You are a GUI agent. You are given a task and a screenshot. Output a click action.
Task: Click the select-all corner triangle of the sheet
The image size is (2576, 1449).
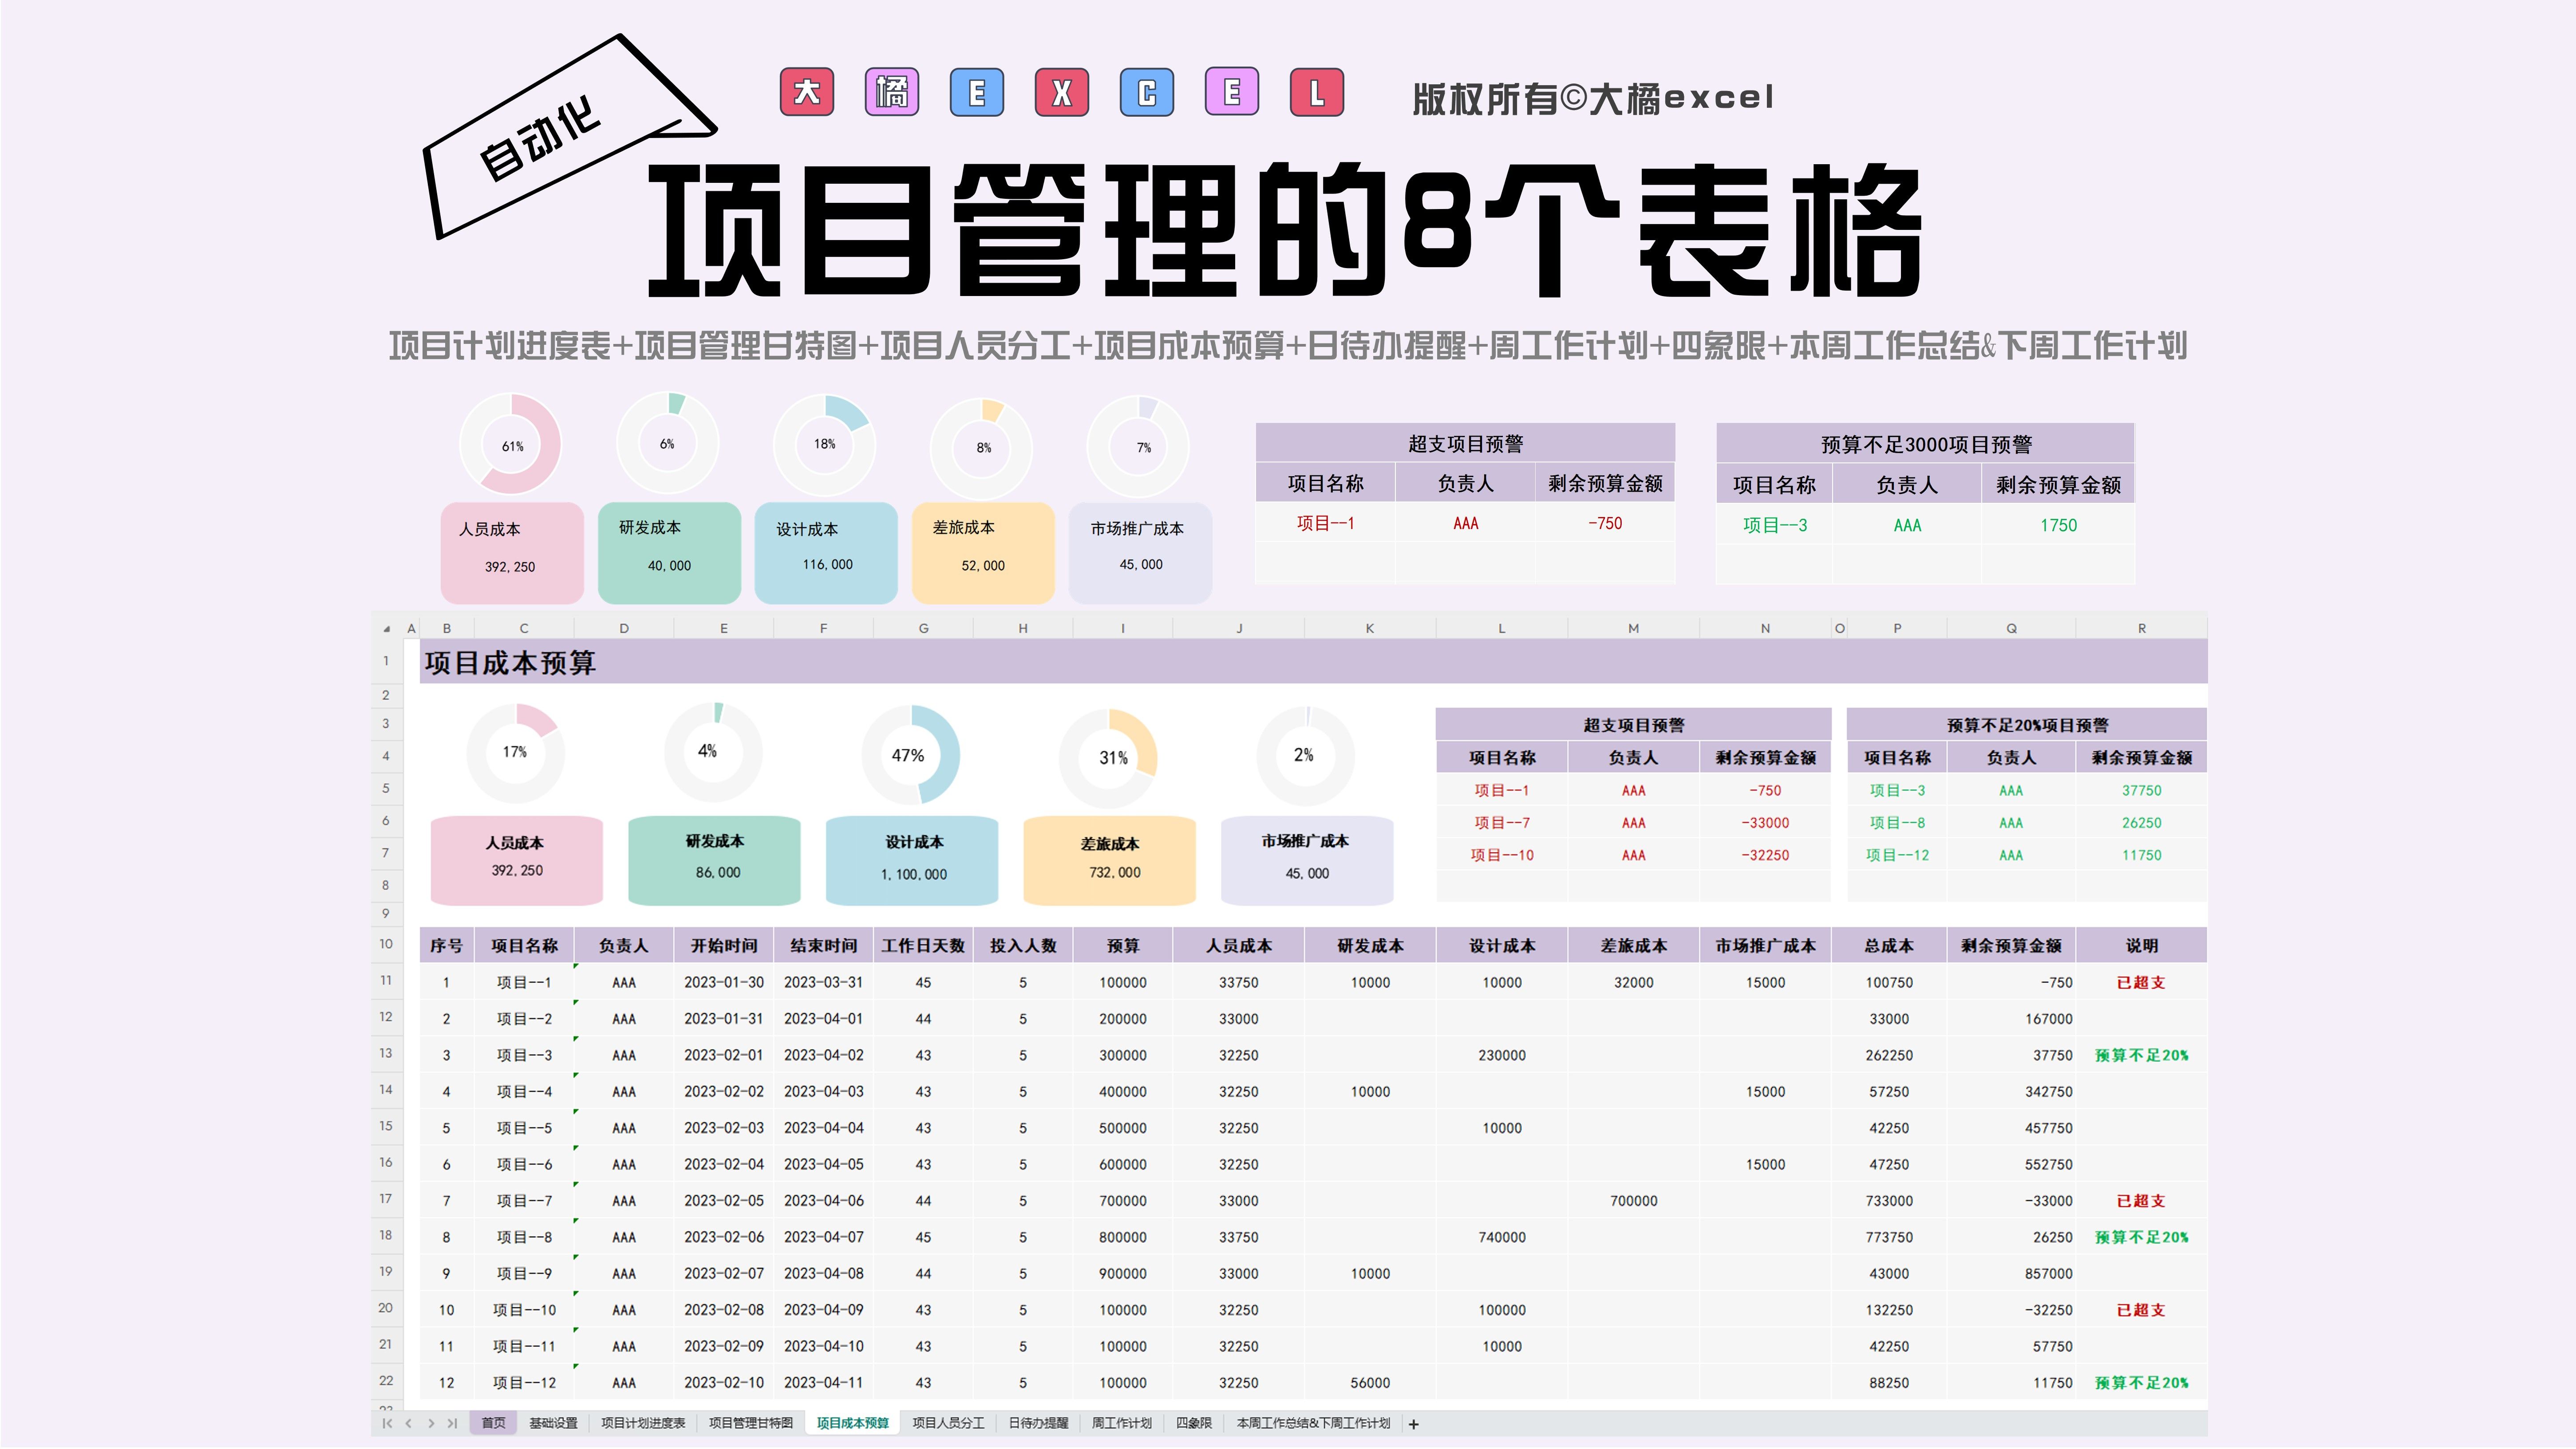pos(387,629)
